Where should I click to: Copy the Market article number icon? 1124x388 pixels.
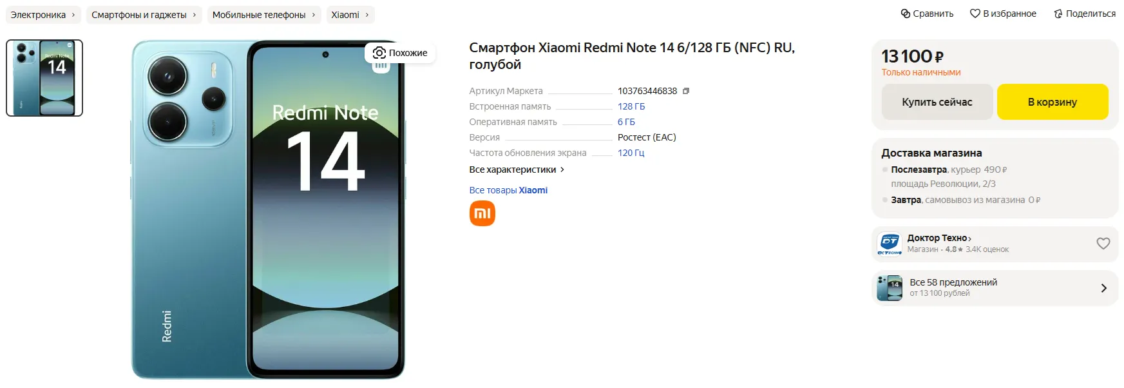(x=686, y=91)
